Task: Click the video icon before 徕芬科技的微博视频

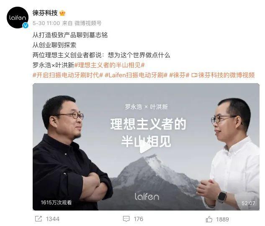Action: tap(194, 75)
